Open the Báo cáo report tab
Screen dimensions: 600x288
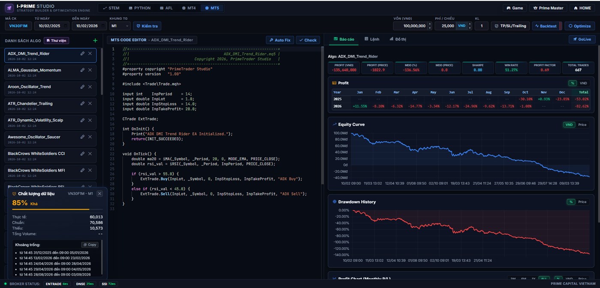pos(344,39)
